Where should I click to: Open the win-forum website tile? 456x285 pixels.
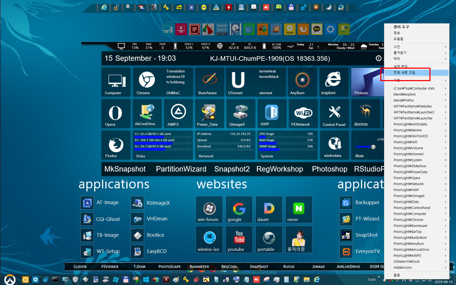(209, 210)
